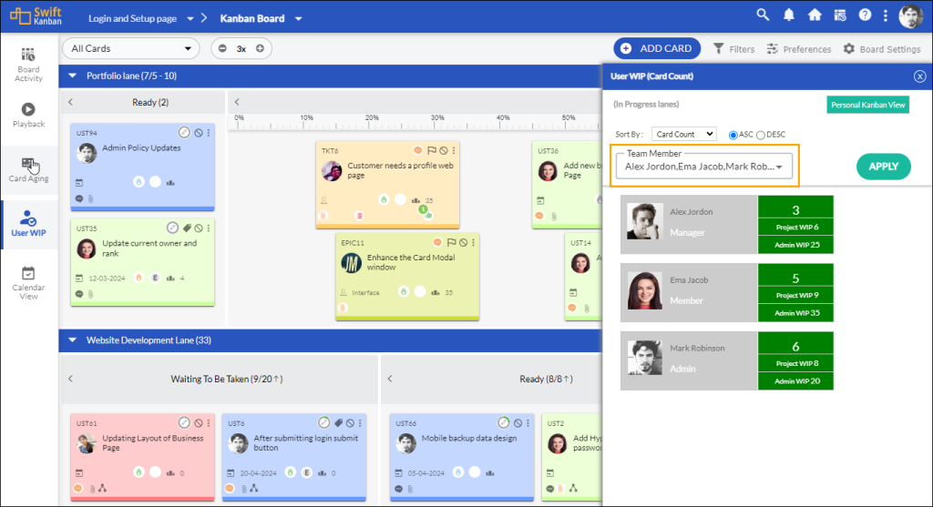
Task: Open the Sort By Card Count dropdown
Action: 683,135
